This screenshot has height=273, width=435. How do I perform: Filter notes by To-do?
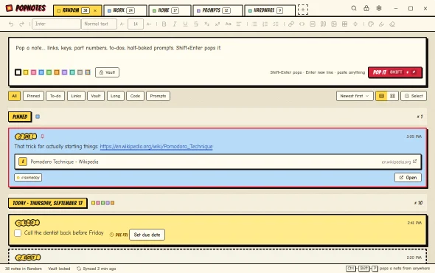point(55,96)
